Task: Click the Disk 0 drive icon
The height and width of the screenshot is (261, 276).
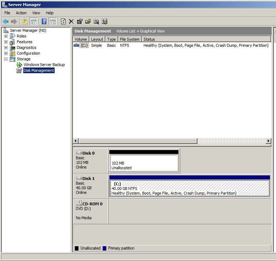Action: (x=79, y=153)
